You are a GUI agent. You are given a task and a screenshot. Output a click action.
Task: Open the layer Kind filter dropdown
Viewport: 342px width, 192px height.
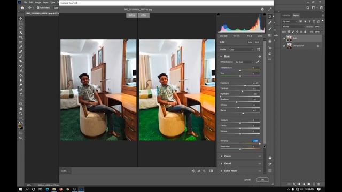click(290, 21)
